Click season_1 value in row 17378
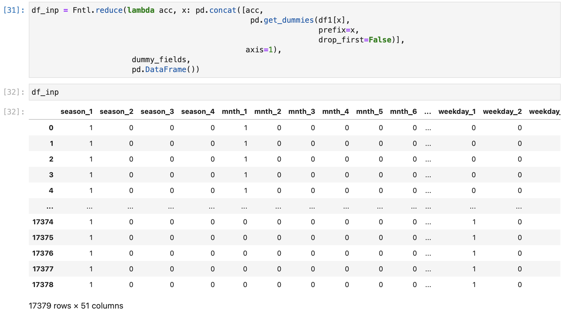The height and width of the screenshot is (319, 568). coord(91,285)
